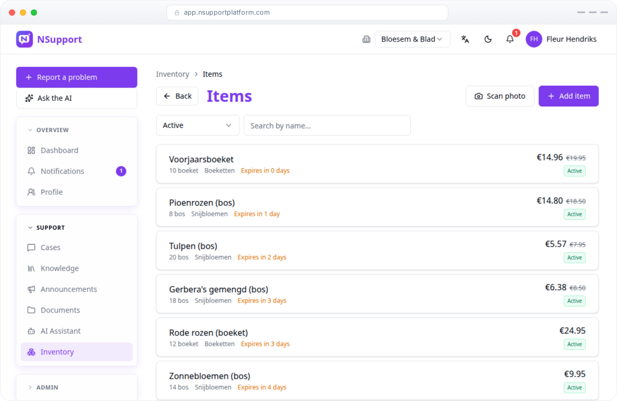Click the plus icon on Report a problem

coord(29,77)
